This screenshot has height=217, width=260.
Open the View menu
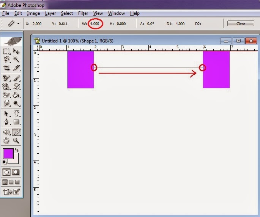pos(98,13)
